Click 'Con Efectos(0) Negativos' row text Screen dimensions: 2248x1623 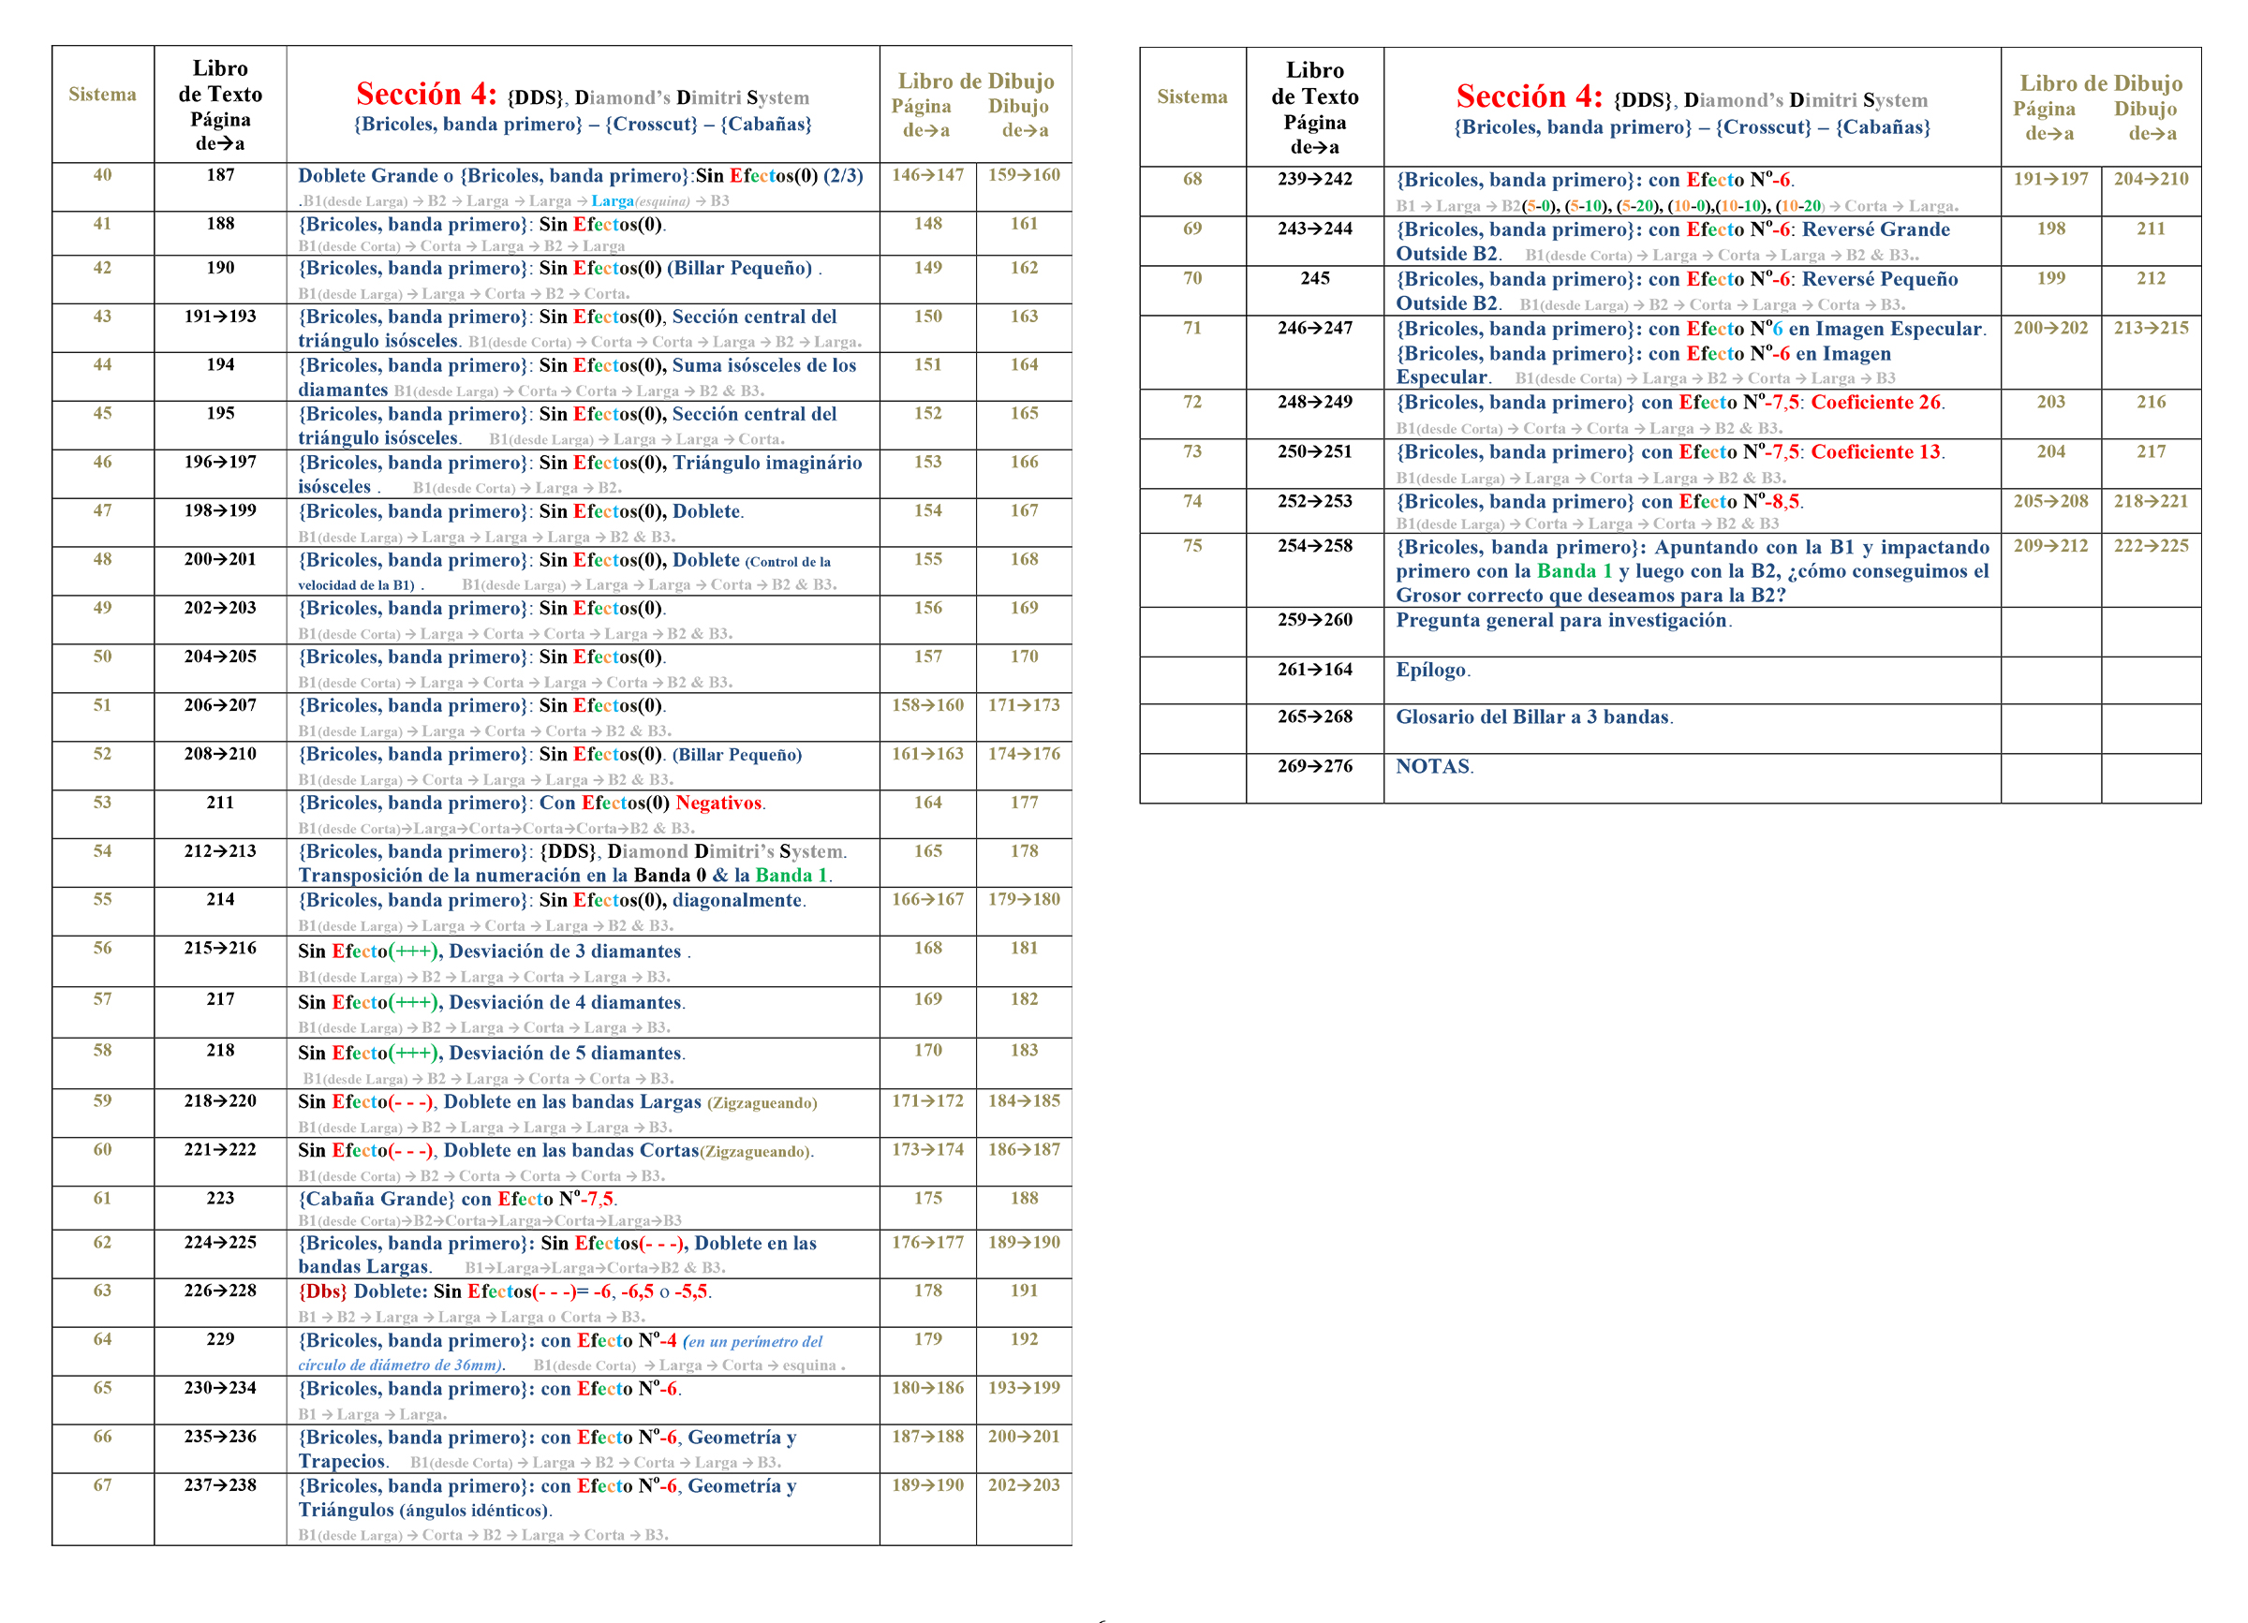651,803
